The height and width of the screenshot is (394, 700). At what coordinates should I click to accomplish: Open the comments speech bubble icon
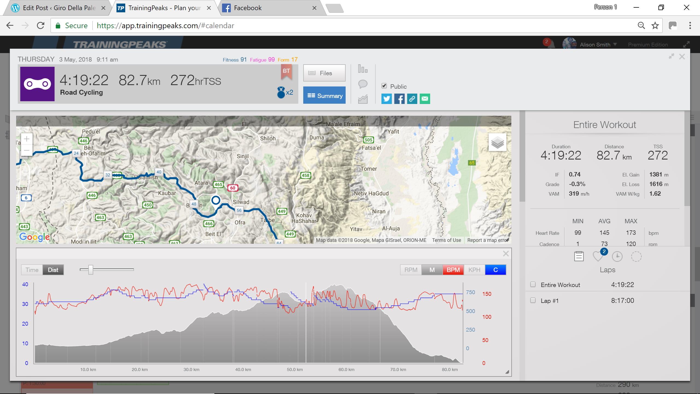(x=363, y=84)
